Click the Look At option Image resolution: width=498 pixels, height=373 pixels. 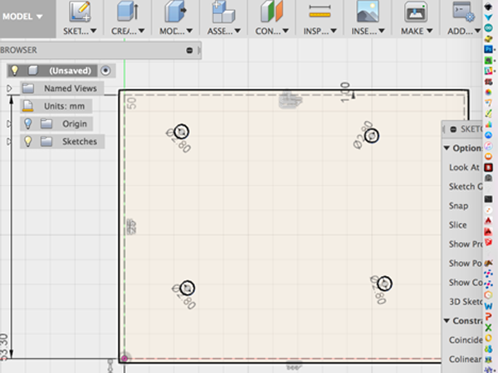coord(464,167)
